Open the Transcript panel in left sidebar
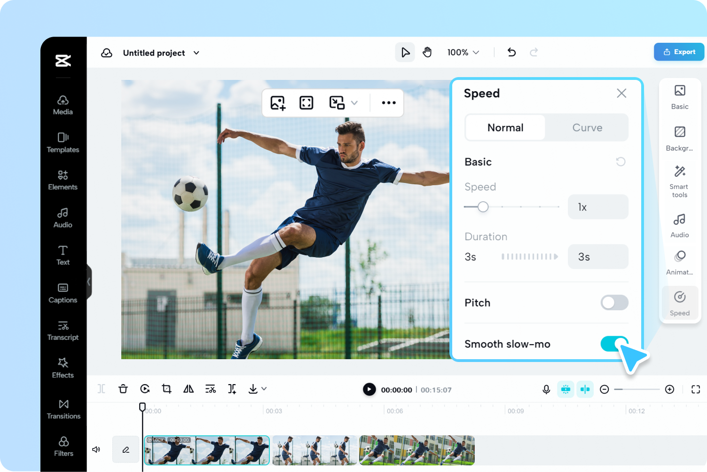 [x=63, y=330]
